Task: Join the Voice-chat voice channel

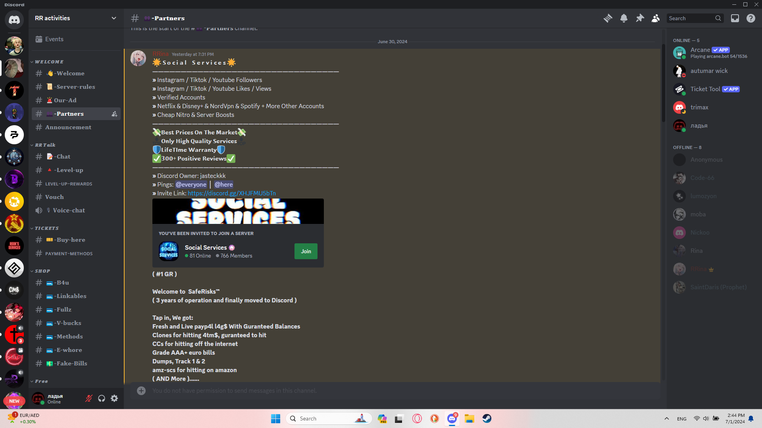Action: coord(76,210)
